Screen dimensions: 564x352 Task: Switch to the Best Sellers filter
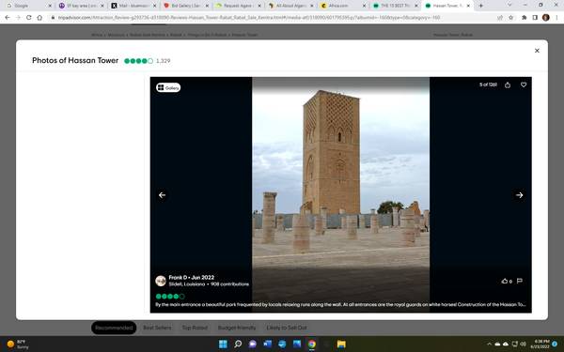coord(157,328)
